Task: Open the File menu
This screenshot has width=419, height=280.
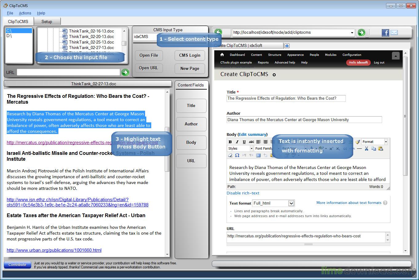Action: (x=10, y=13)
